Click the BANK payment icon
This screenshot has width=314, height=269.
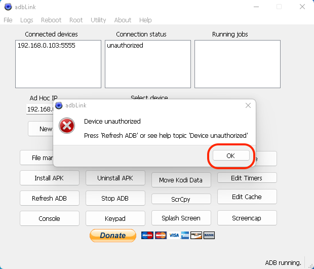[209, 236]
